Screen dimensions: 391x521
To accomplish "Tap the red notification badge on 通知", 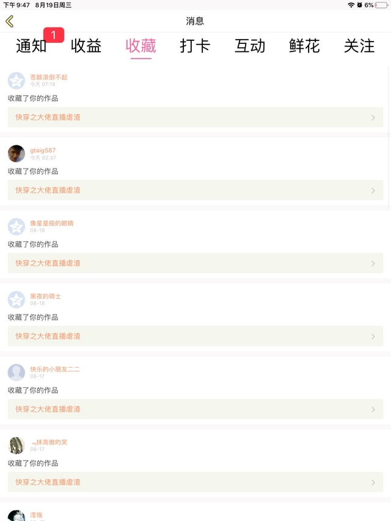I will point(54,35).
